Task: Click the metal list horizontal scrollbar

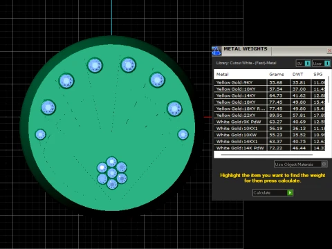Action: coord(266,155)
